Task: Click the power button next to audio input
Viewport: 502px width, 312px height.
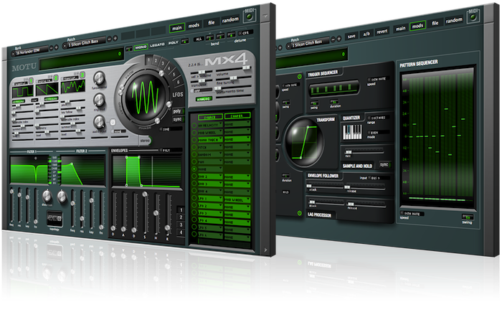Action: [113, 122]
